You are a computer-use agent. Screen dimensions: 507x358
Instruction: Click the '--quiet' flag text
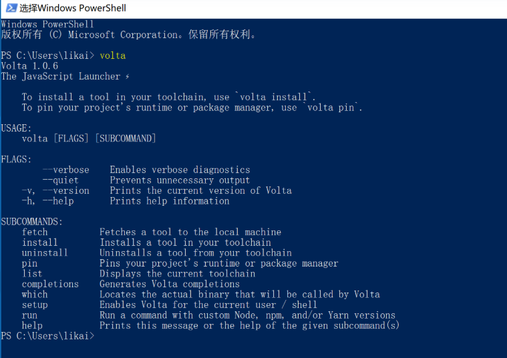click(x=60, y=180)
